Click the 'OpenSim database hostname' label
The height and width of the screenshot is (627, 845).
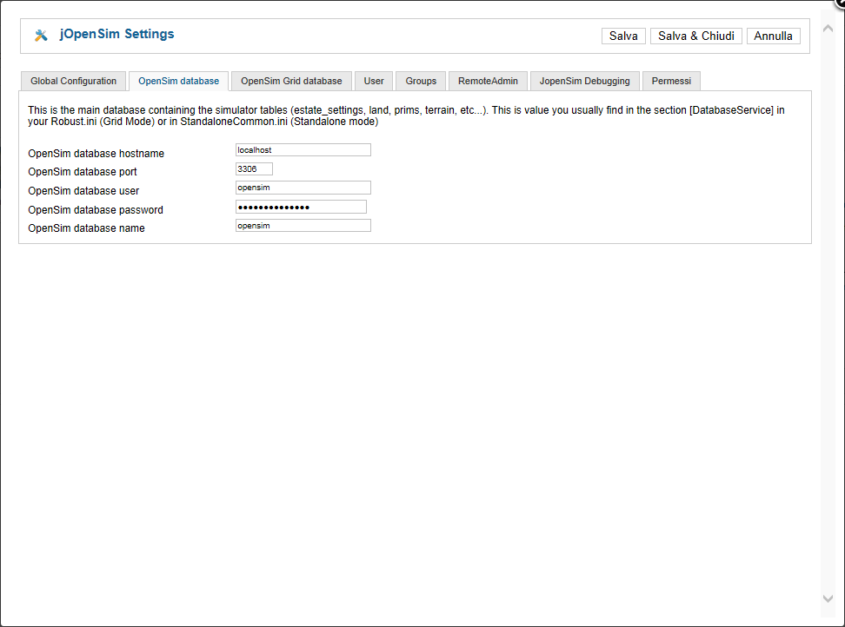pyautogui.click(x=96, y=154)
